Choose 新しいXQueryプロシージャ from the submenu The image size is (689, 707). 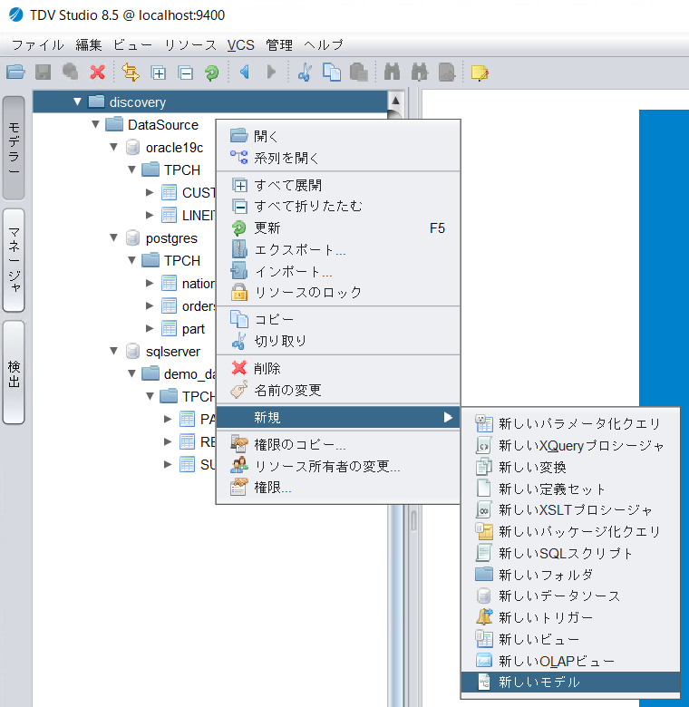pos(570,445)
